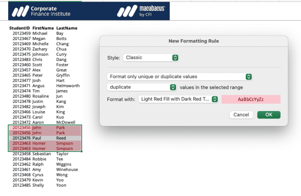Image resolution: width=301 pixels, height=196 pixels.
Task: Select student ID cell 20123485
Action: pos(21,185)
